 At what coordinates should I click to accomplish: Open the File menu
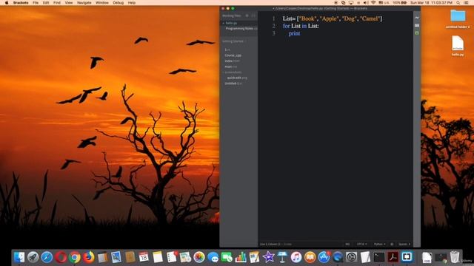click(36, 3)
